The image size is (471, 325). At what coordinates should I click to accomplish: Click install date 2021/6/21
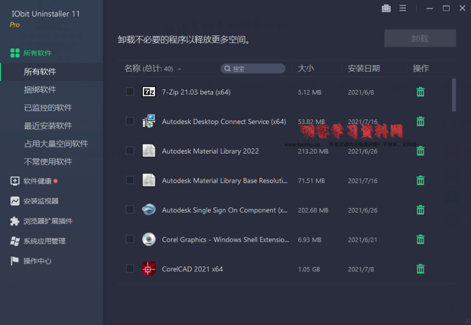coord(362,240)
